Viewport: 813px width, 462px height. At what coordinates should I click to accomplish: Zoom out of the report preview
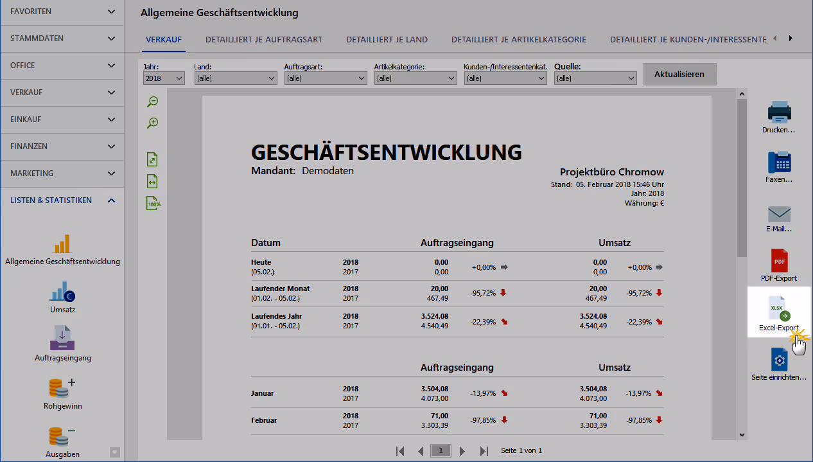(x=152, y=102)
